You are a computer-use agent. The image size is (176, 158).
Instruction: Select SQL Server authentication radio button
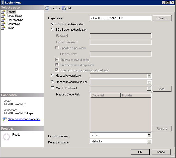[52, 30]
